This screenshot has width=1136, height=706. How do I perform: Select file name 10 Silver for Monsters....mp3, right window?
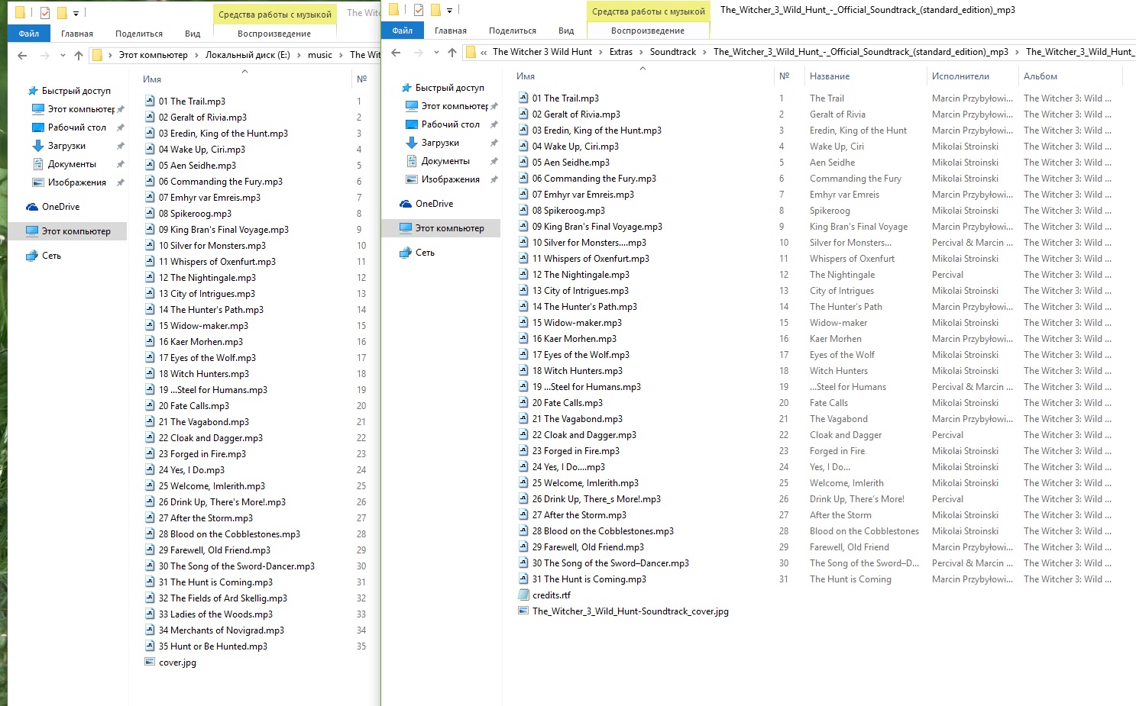point(589,243)
